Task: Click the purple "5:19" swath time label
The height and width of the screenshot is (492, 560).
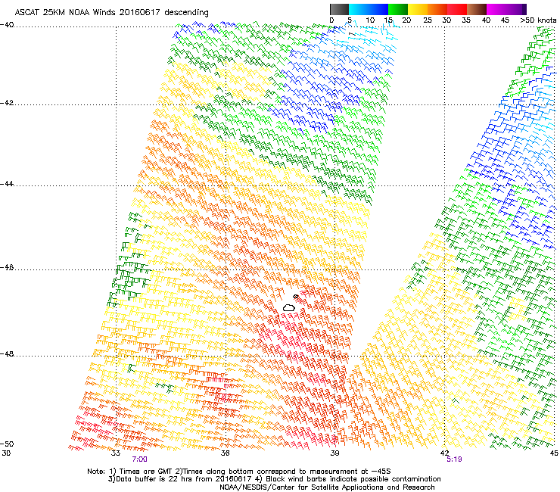Action: point(454,459)
